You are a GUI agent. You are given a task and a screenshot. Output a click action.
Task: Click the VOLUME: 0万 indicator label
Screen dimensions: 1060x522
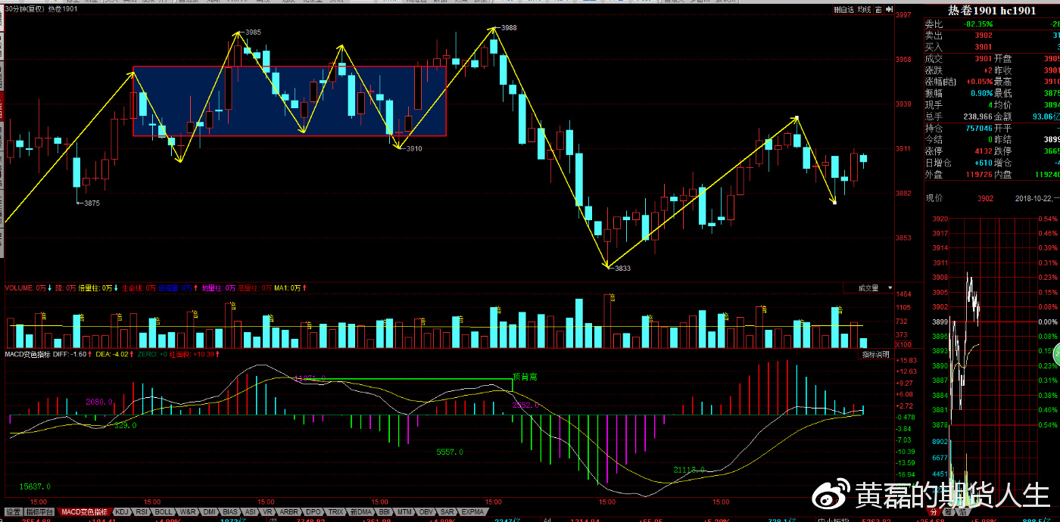point(24,287)
